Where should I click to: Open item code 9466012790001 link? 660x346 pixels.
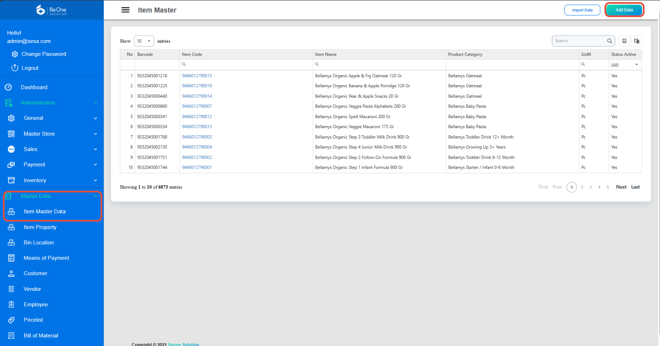click(197, 167)
